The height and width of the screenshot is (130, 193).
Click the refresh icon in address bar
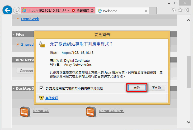point(92,10)
